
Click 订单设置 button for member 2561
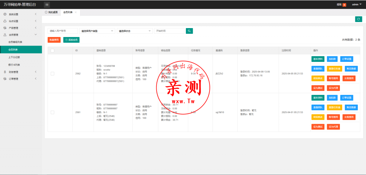point(347,97)
